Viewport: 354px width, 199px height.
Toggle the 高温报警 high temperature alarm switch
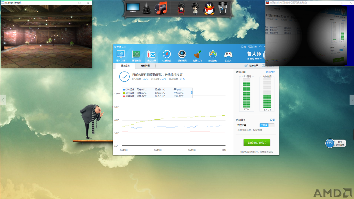tap(267, 125)
